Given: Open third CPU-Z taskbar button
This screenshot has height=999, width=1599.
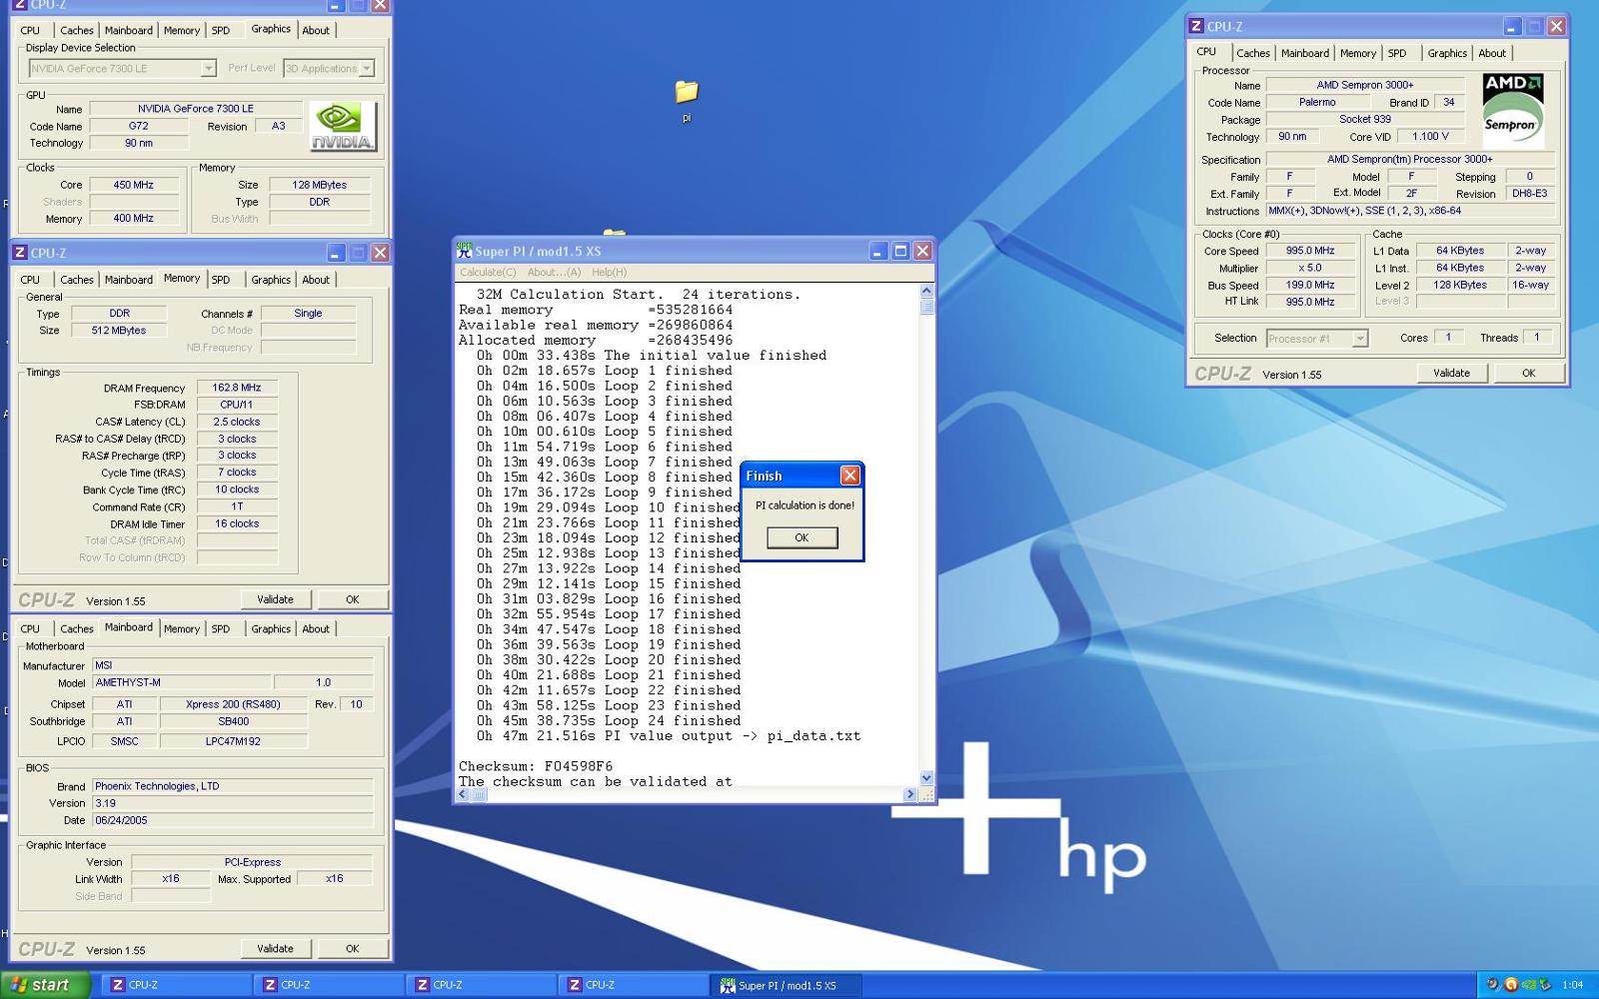Looking at the screenshot, I should pyautogui.click(x=483, y=985).
